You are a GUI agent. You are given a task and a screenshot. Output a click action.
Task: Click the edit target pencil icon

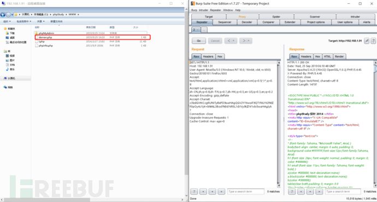click(x=367, y=41)
